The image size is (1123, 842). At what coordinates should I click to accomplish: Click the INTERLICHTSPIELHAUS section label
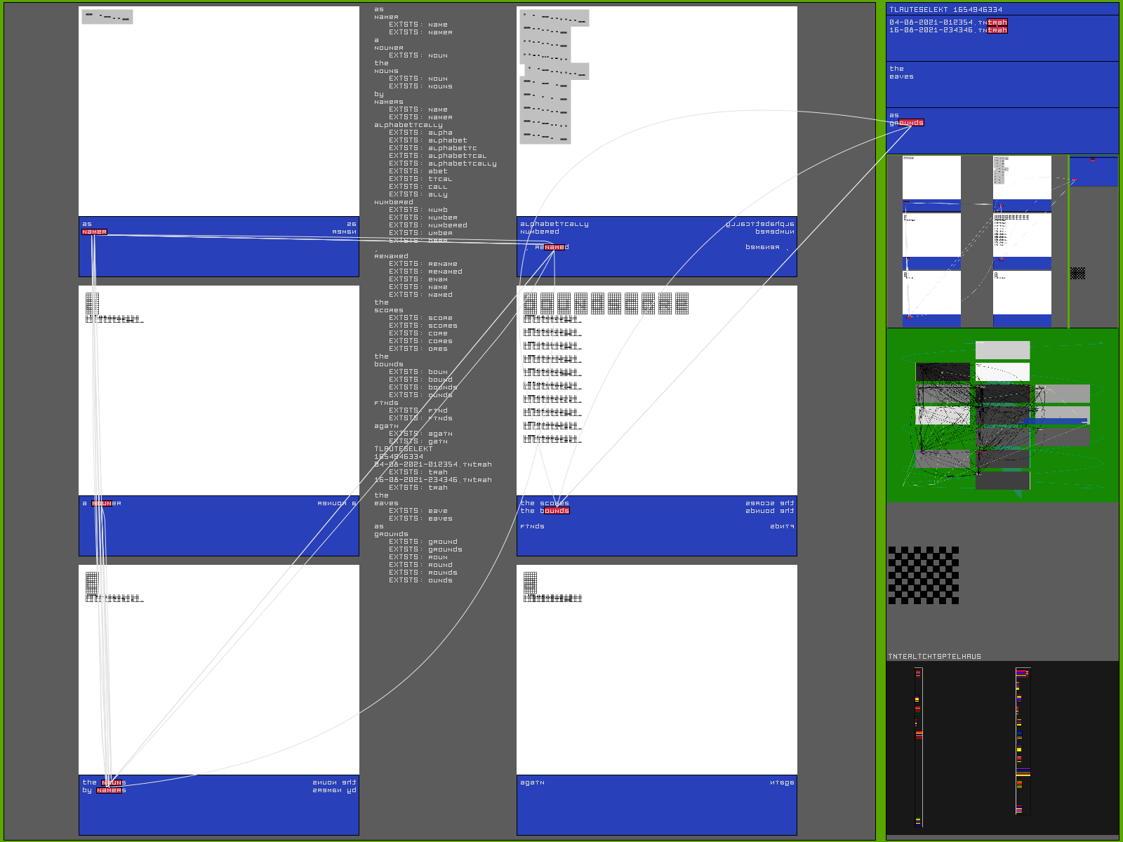pyautogui.click(x=934, y=657)
